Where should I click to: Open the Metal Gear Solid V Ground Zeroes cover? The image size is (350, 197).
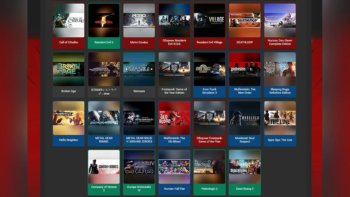(x=139, y=118)
